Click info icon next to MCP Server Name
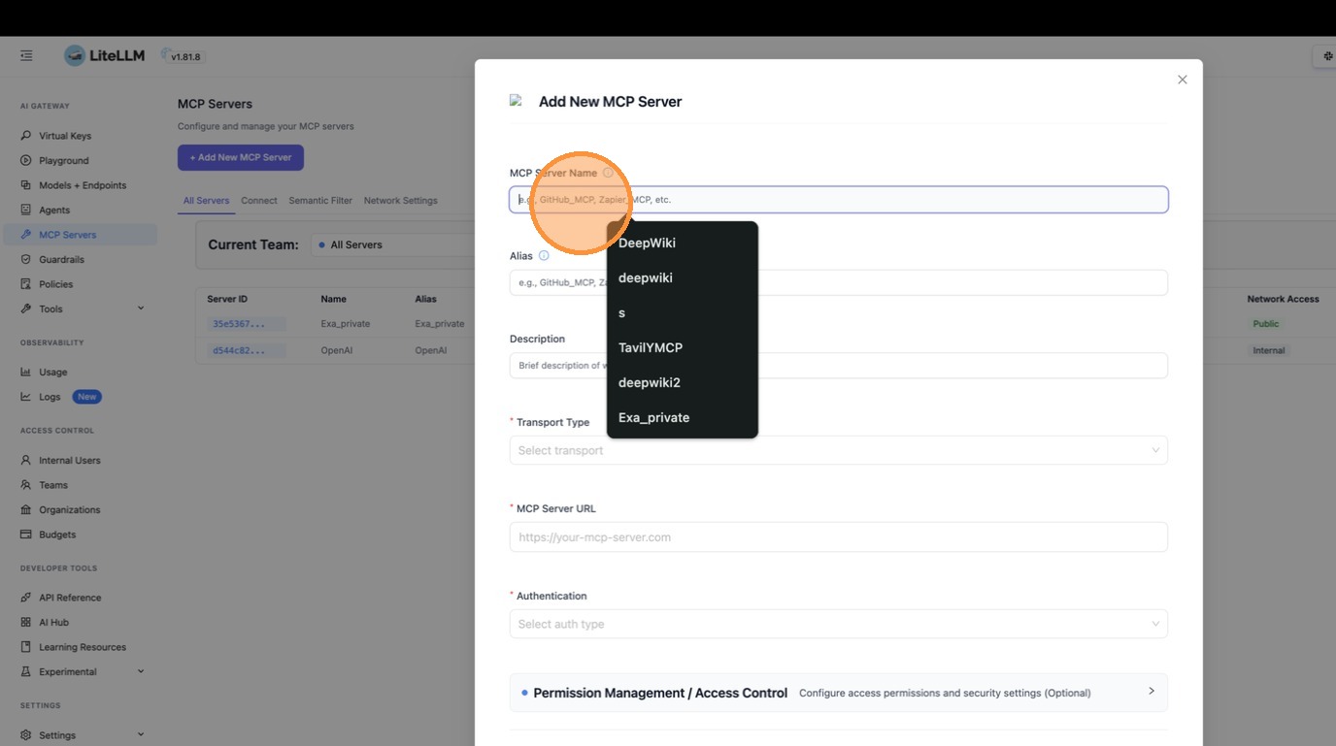1336x746 pixels. click(x=608, y=173)
